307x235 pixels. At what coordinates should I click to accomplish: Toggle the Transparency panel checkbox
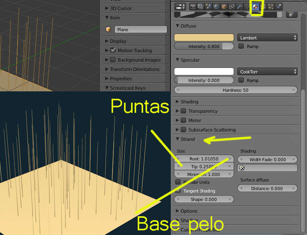pyautogui.click(x=183, y=111)
